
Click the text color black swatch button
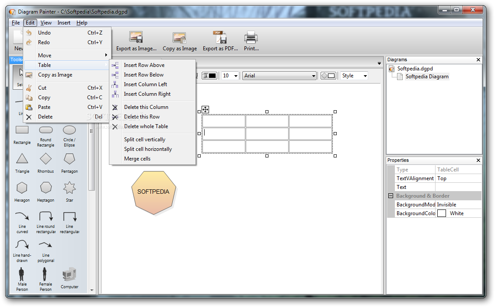(x=209, y=76)
